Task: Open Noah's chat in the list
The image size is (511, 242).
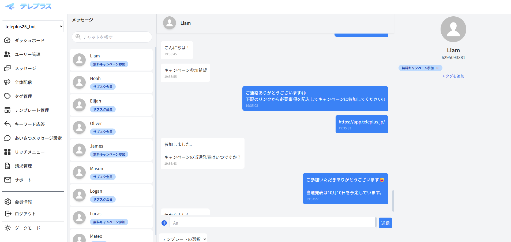Action: pyautogui.click(x=111, y=82)
